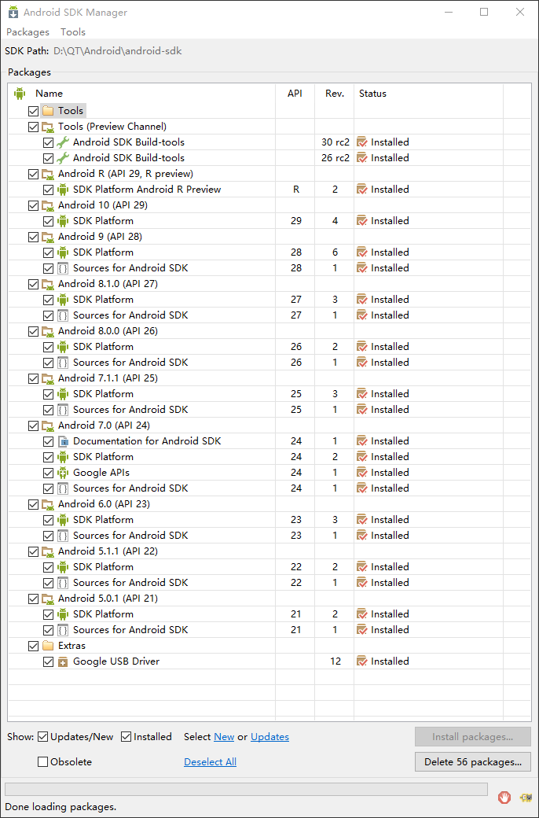Uncheck the Tools folder checkbox

point(33,111)
